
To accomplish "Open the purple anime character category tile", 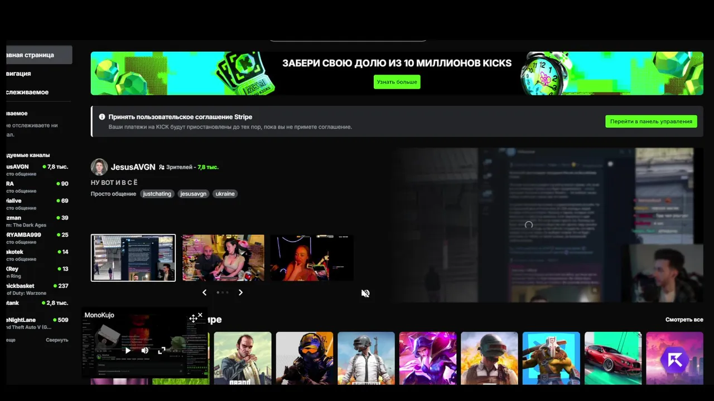I will 428,358.
